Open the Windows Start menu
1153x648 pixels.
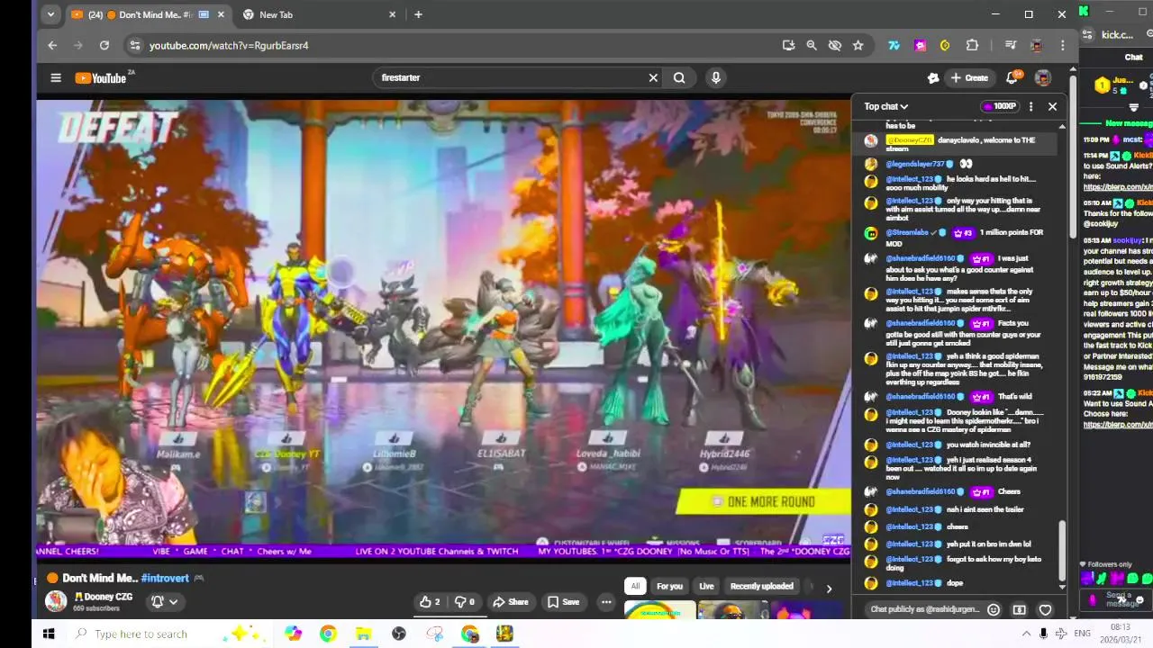click(49, 634)
